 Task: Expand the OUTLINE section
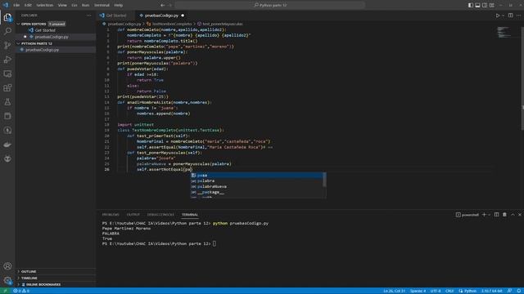[x=56, y=272]
